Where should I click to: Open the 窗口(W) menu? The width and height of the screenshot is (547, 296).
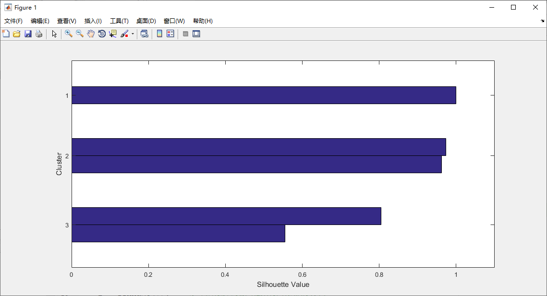(x=174, y=21)
